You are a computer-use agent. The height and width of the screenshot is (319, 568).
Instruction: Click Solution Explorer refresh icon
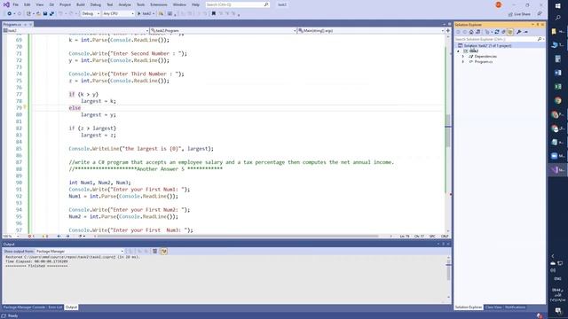[x=497, y=32]
